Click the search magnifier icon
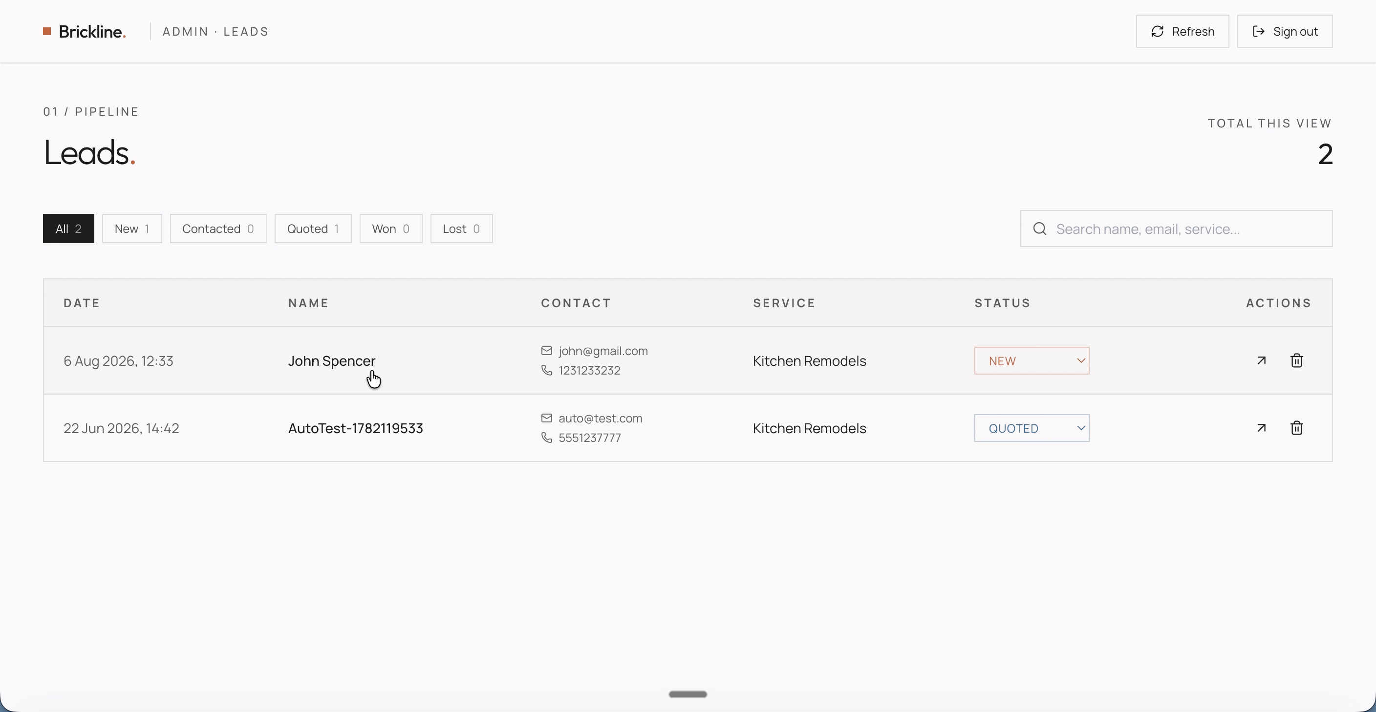Image resolution: width=1376 pixels, height=712 pixels. tap(1039, 229)
